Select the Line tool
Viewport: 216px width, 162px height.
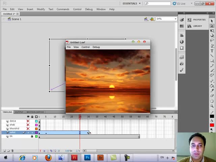click(212, 56)
